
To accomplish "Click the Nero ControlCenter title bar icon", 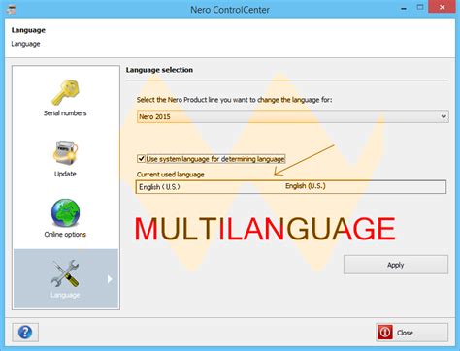I will point(12,9).
